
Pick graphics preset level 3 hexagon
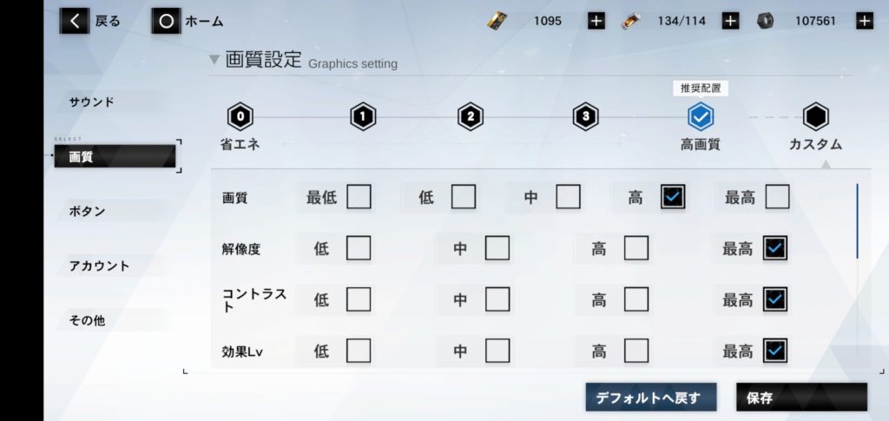586,115
